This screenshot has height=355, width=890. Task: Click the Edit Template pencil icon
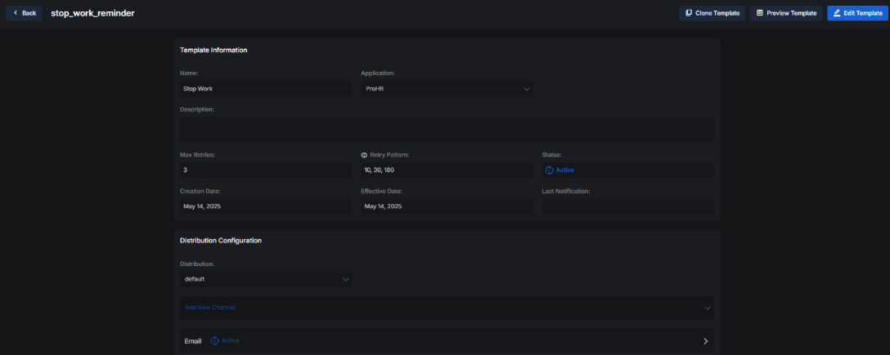[837, 13]
